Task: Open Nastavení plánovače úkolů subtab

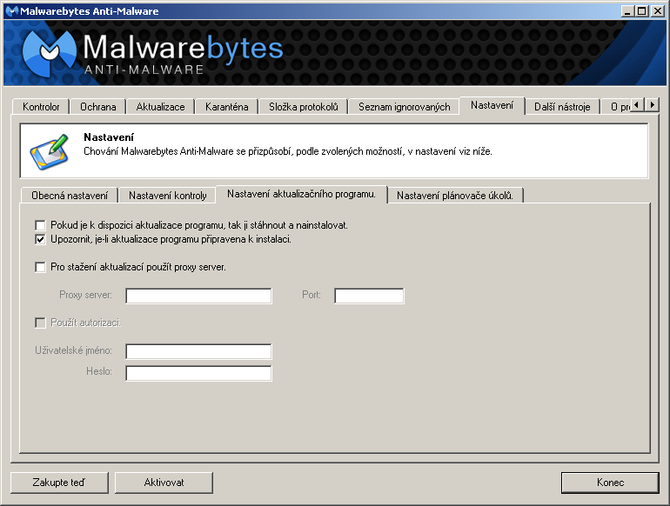Action: point(455,196)
